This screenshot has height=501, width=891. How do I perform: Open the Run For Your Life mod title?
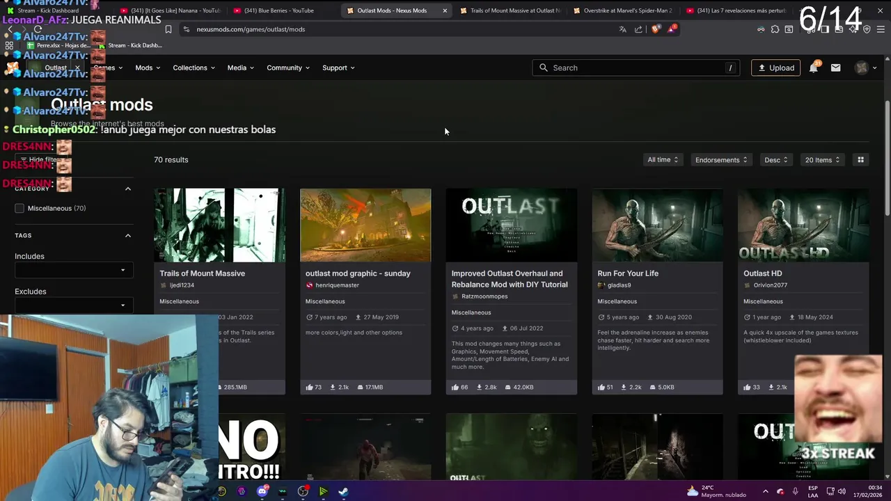click(x=628, y=273)
